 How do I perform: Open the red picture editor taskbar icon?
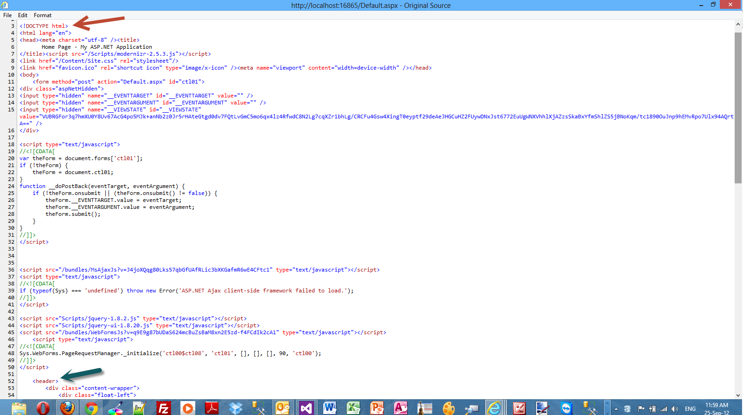pyautogui.click(x=519, y=408)
